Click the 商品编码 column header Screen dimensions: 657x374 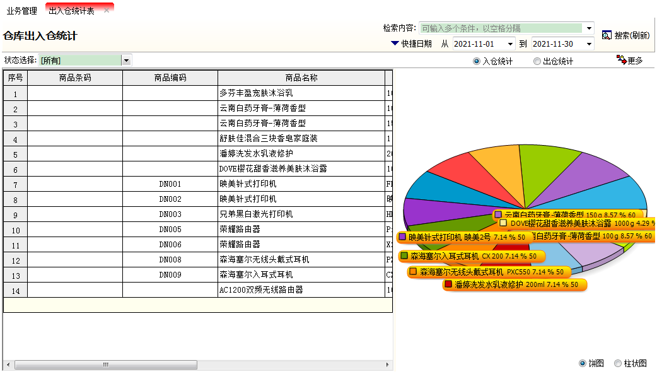point(170,78)
